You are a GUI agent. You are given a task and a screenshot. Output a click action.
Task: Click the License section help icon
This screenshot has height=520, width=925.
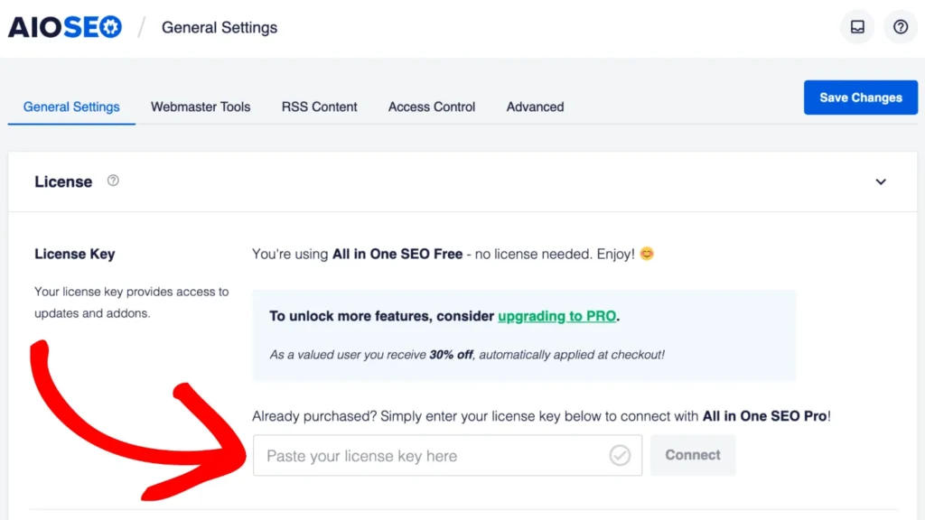tap(113, 181)
